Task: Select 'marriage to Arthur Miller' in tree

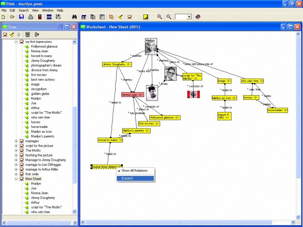Action: [x=42, y=169]
